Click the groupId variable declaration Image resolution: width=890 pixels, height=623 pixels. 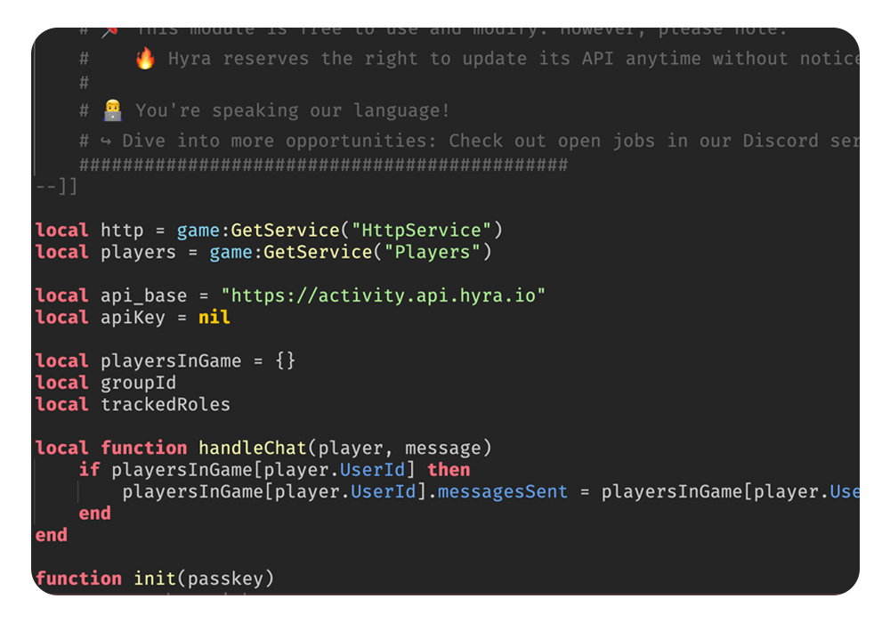[138, 383]
